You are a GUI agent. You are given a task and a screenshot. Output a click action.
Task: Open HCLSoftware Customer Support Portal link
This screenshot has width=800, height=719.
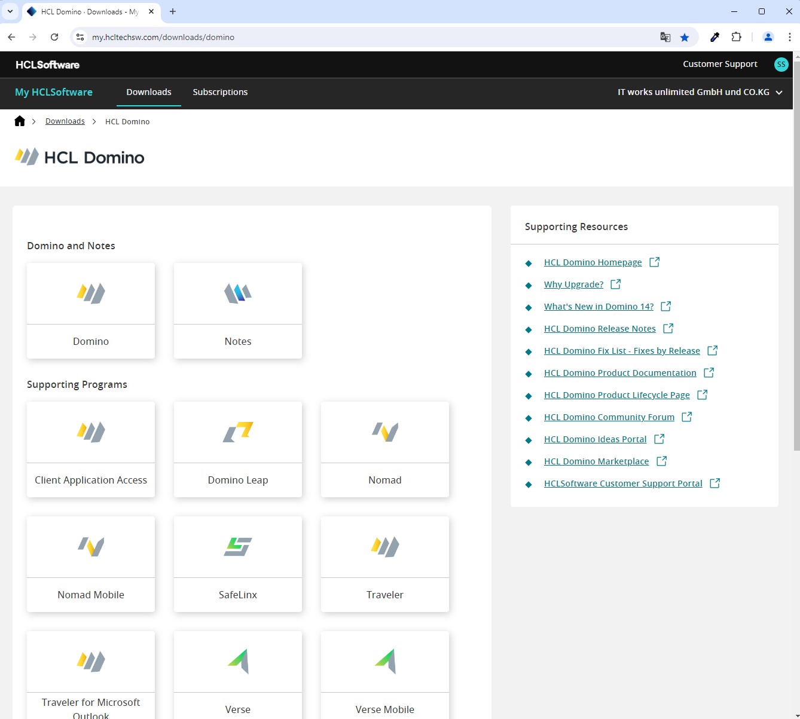tap(623, 484)
